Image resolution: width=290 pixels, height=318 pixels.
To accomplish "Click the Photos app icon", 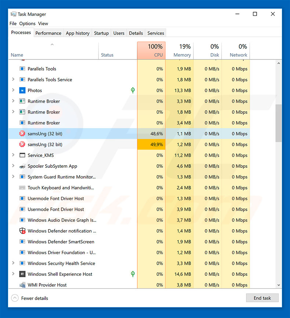I will click(22, 90).
